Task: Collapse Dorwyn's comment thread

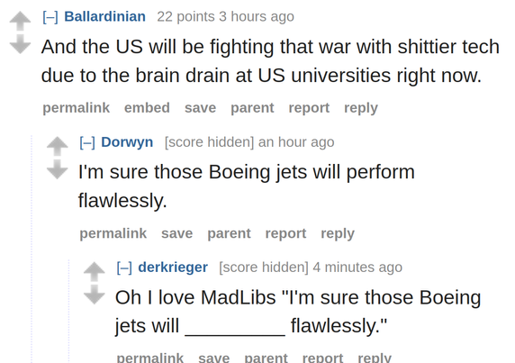Action: [x=87, y=142]
